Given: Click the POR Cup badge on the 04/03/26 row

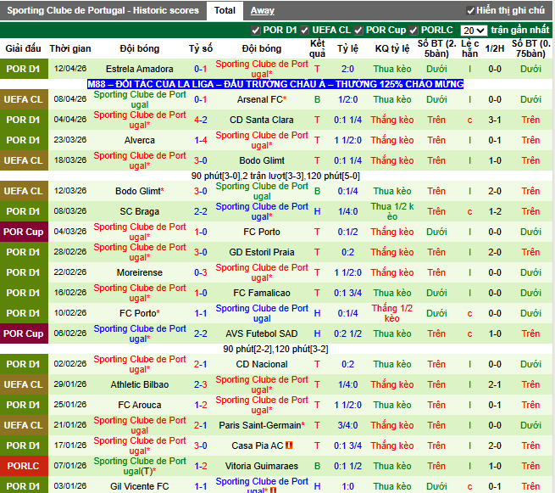Looking at the screenshot, I should (x=24, y=232).
